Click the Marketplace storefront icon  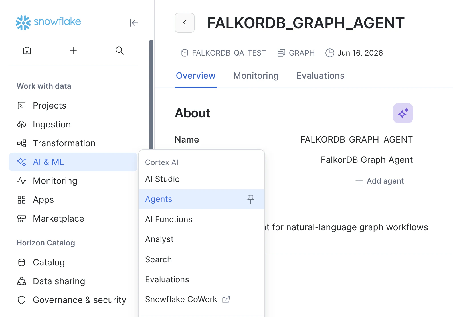click(x=22, y=219)
